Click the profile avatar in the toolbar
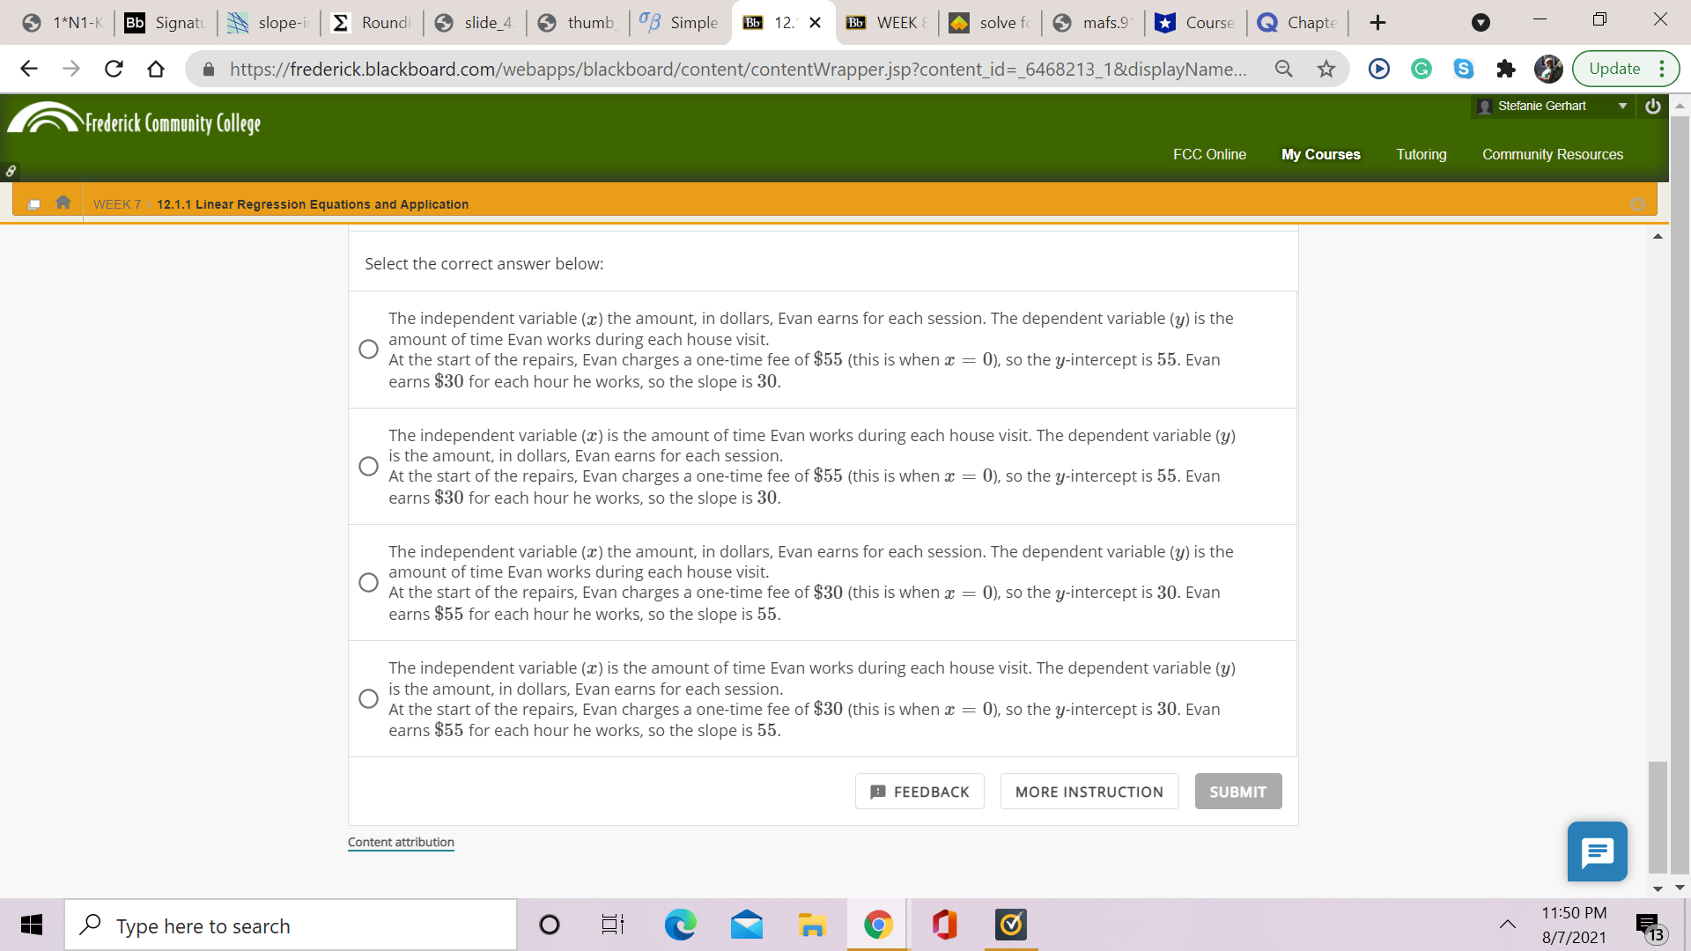The image size is (1691, 951). pyautogui.click(x=1547, y=69)
